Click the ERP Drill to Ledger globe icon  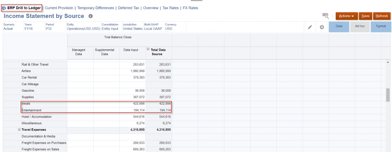4,8
